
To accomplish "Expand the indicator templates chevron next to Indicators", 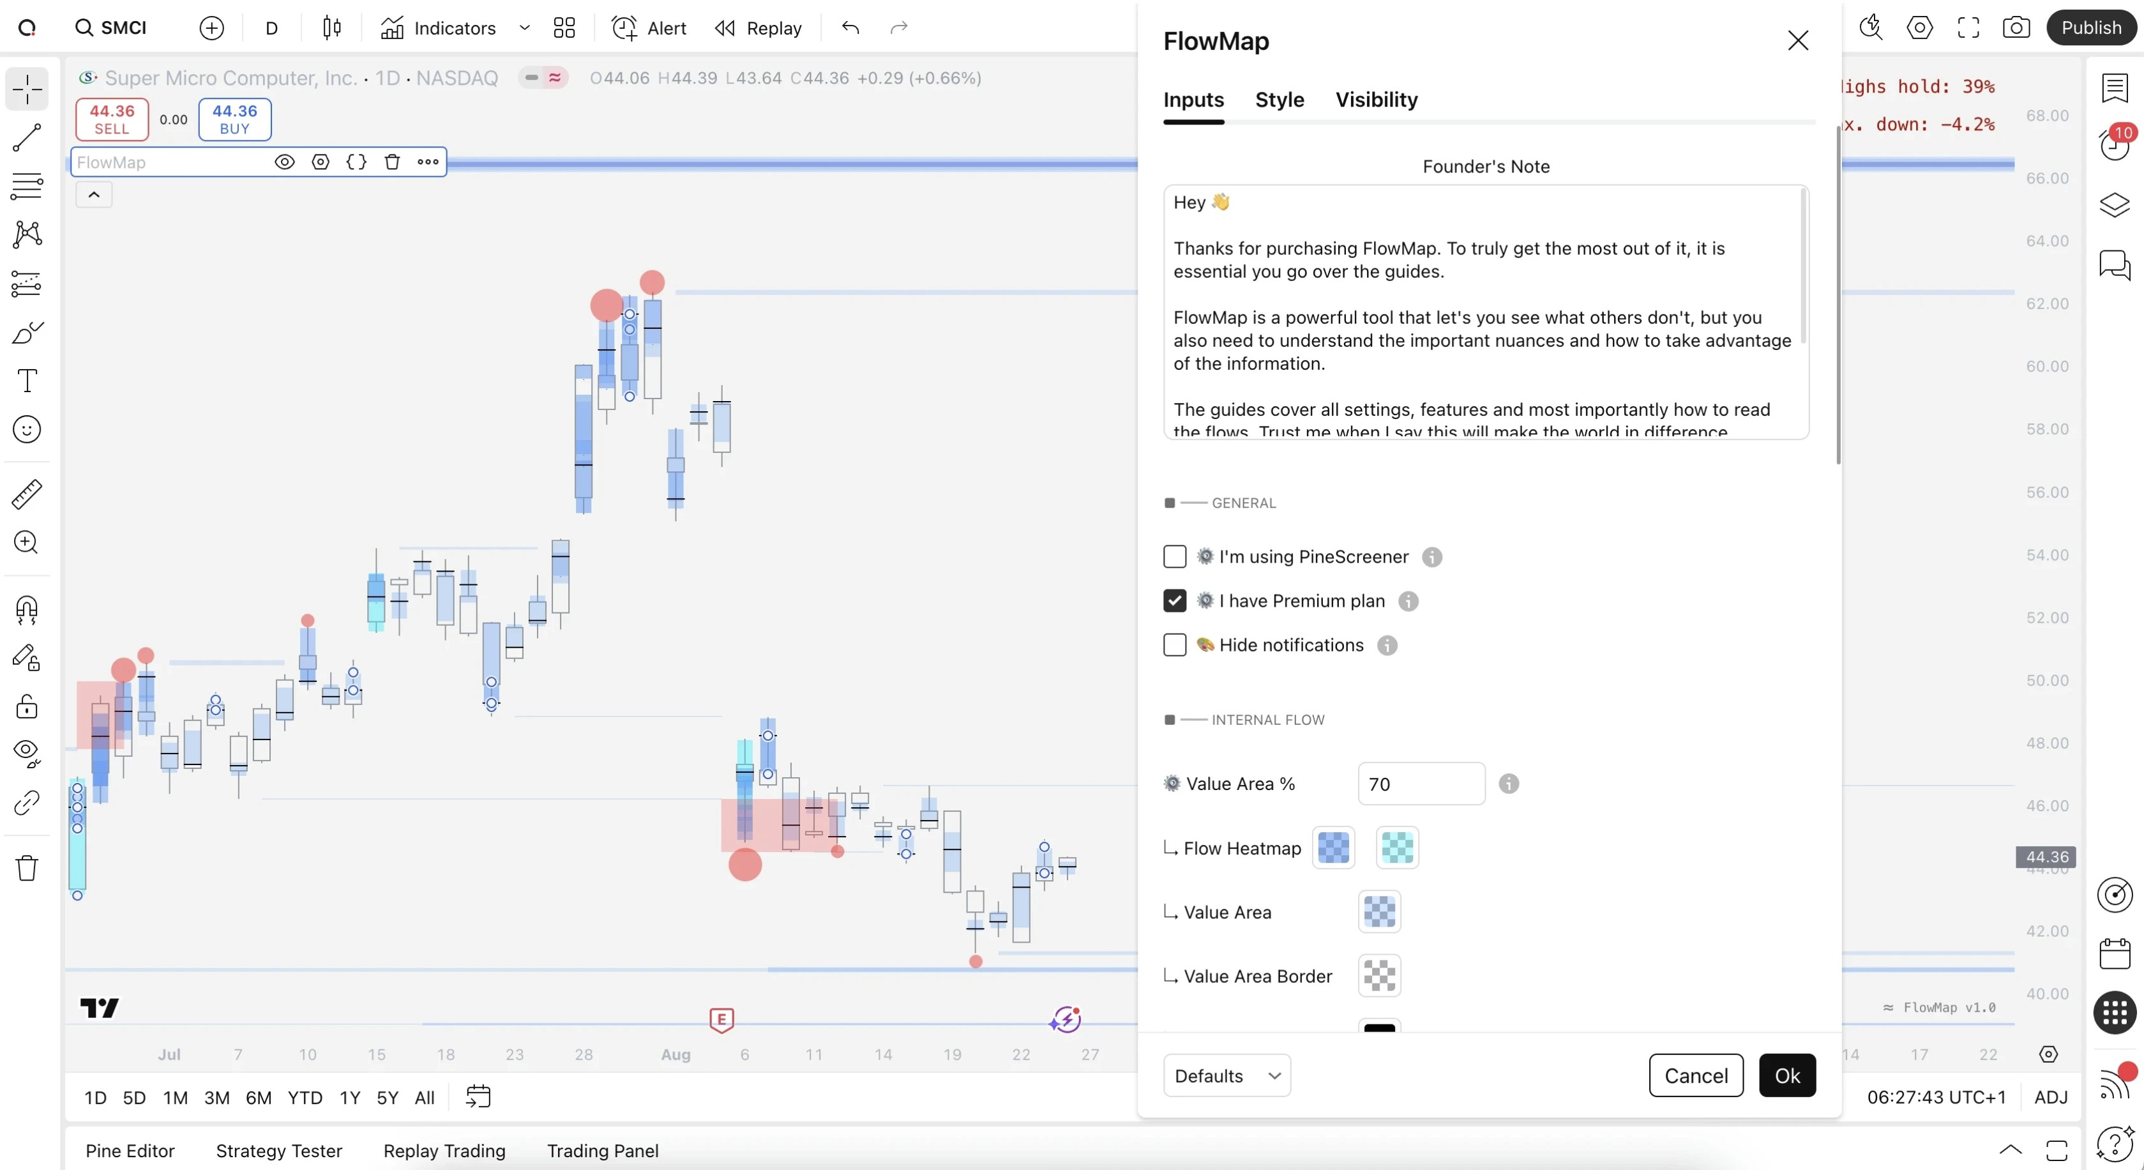I will (524, 27).
